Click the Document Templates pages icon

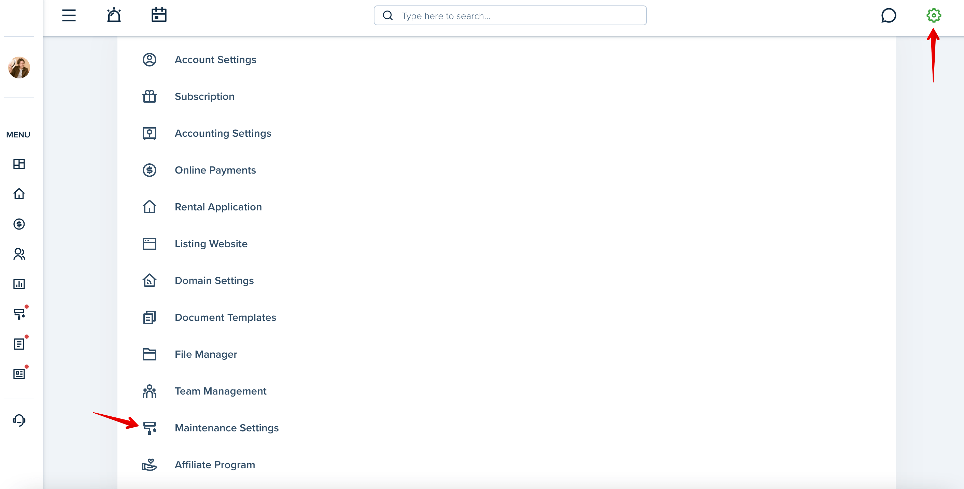click(149, 317)
